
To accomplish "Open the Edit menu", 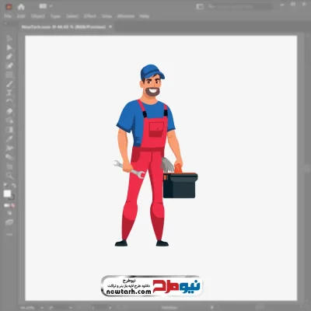I will pyautogui.click(x=21, y=16).
